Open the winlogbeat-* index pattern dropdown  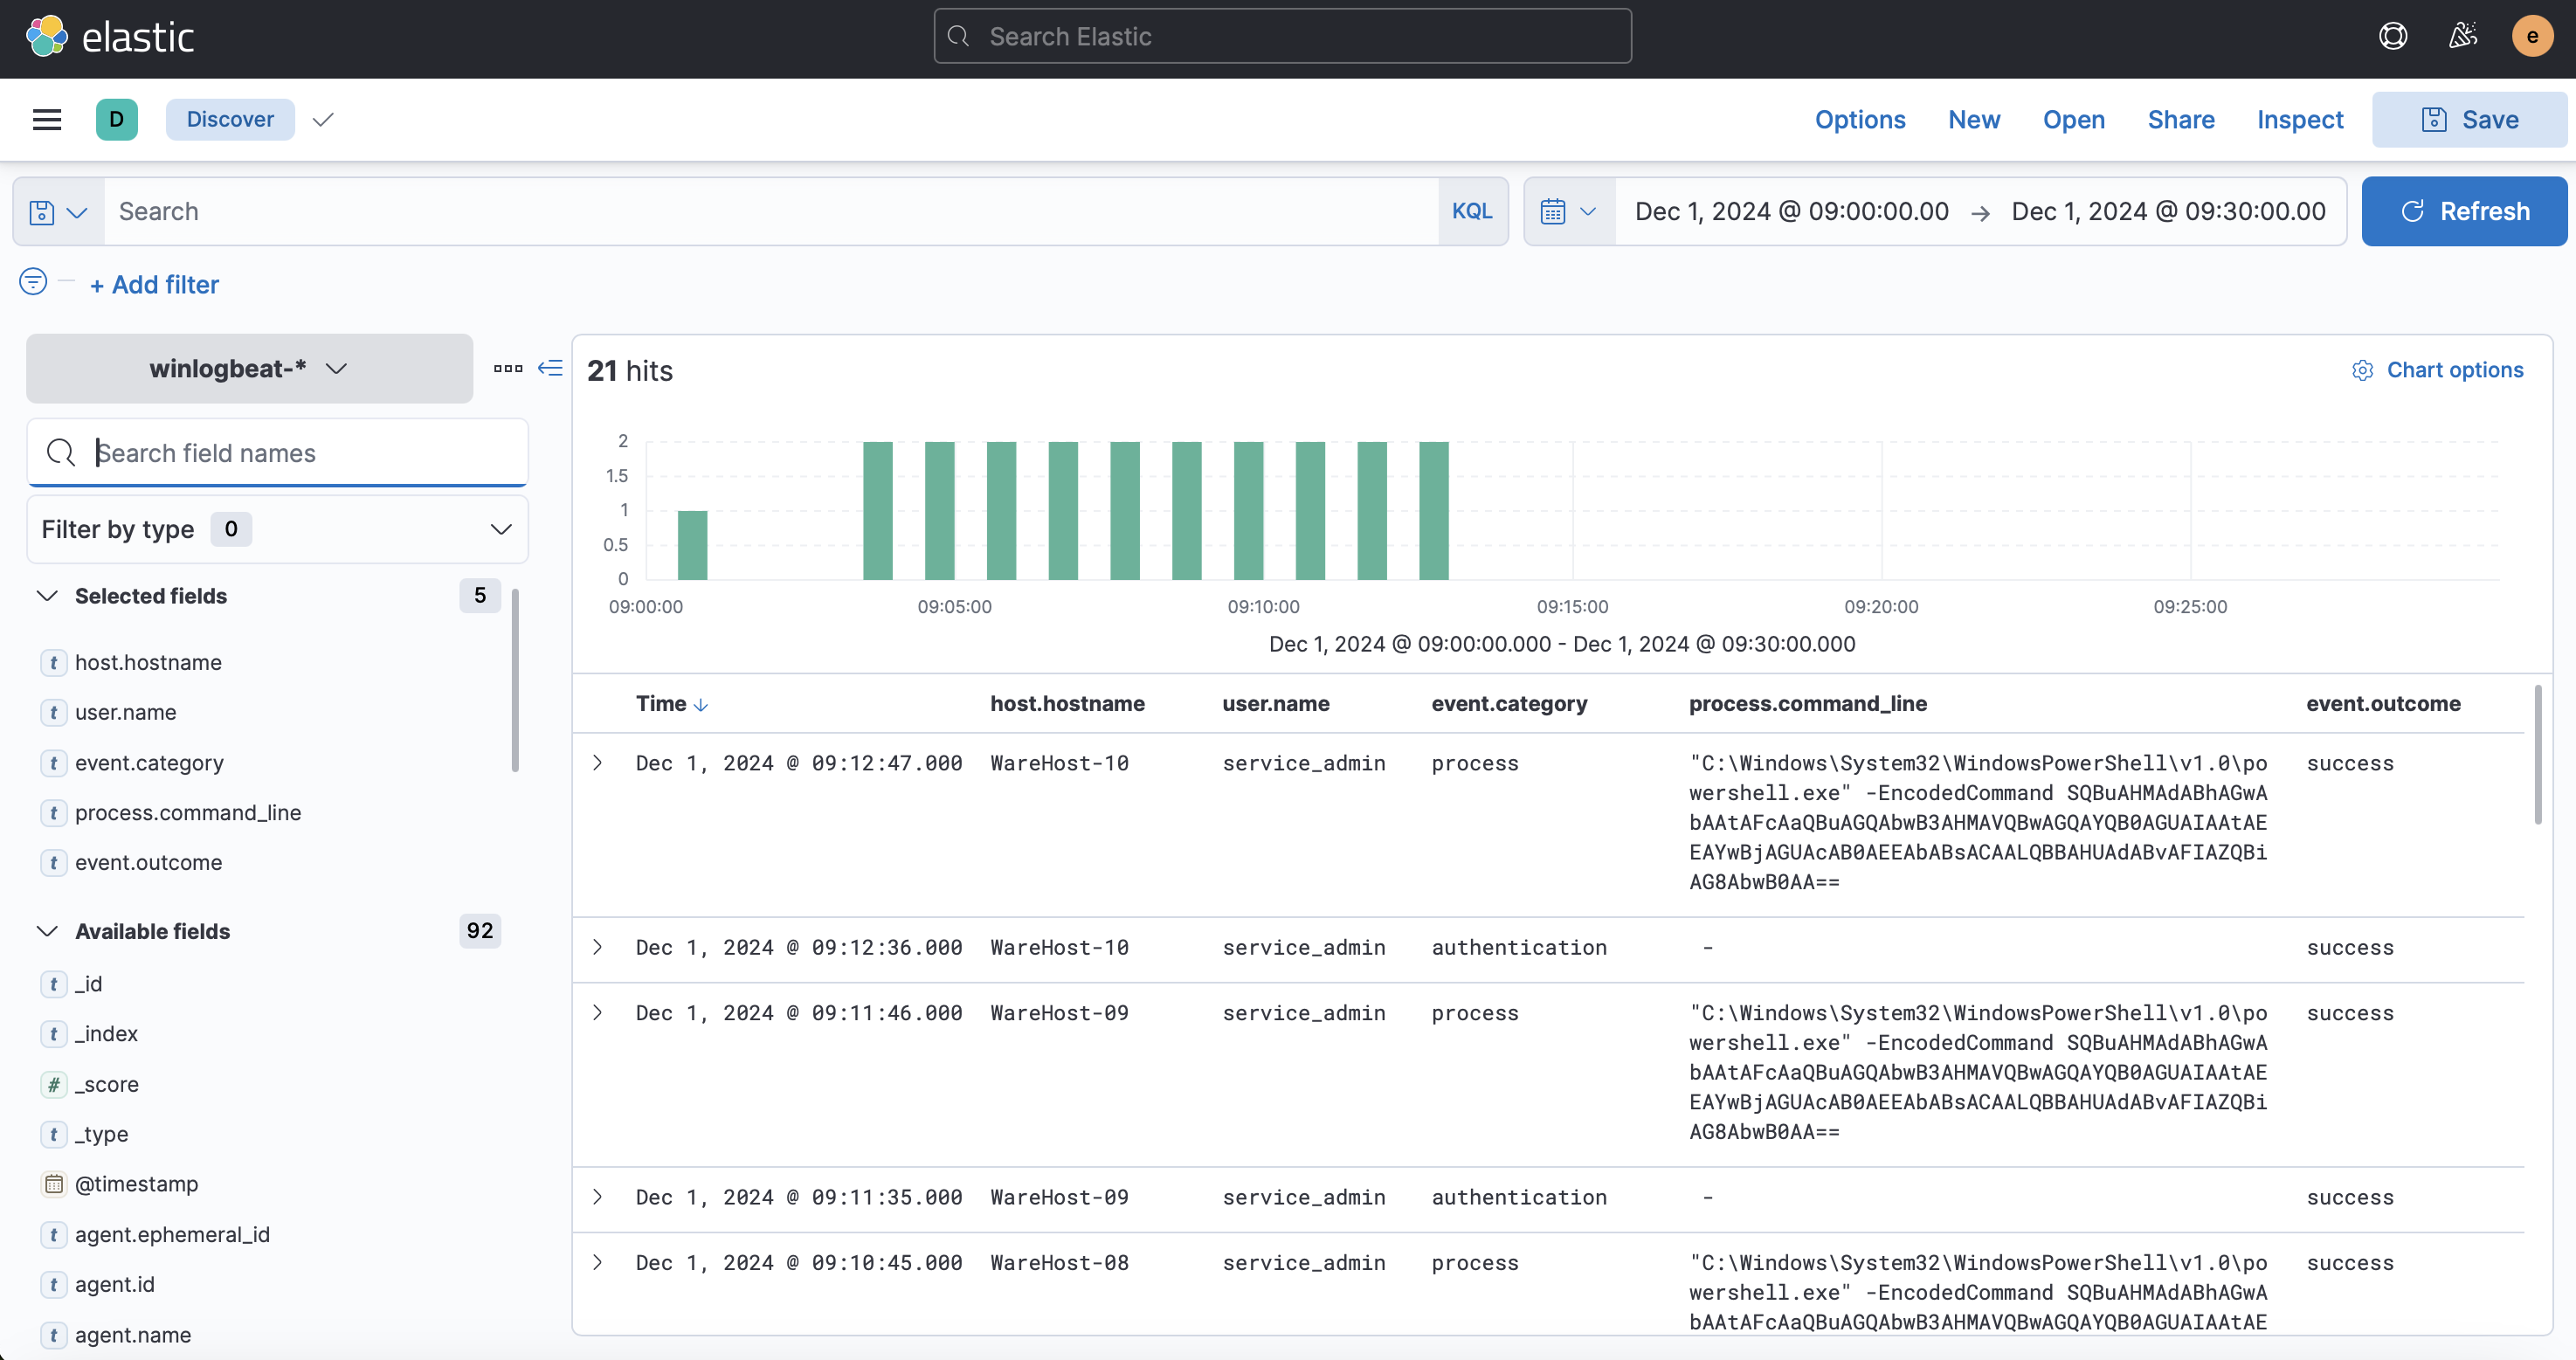249,369
